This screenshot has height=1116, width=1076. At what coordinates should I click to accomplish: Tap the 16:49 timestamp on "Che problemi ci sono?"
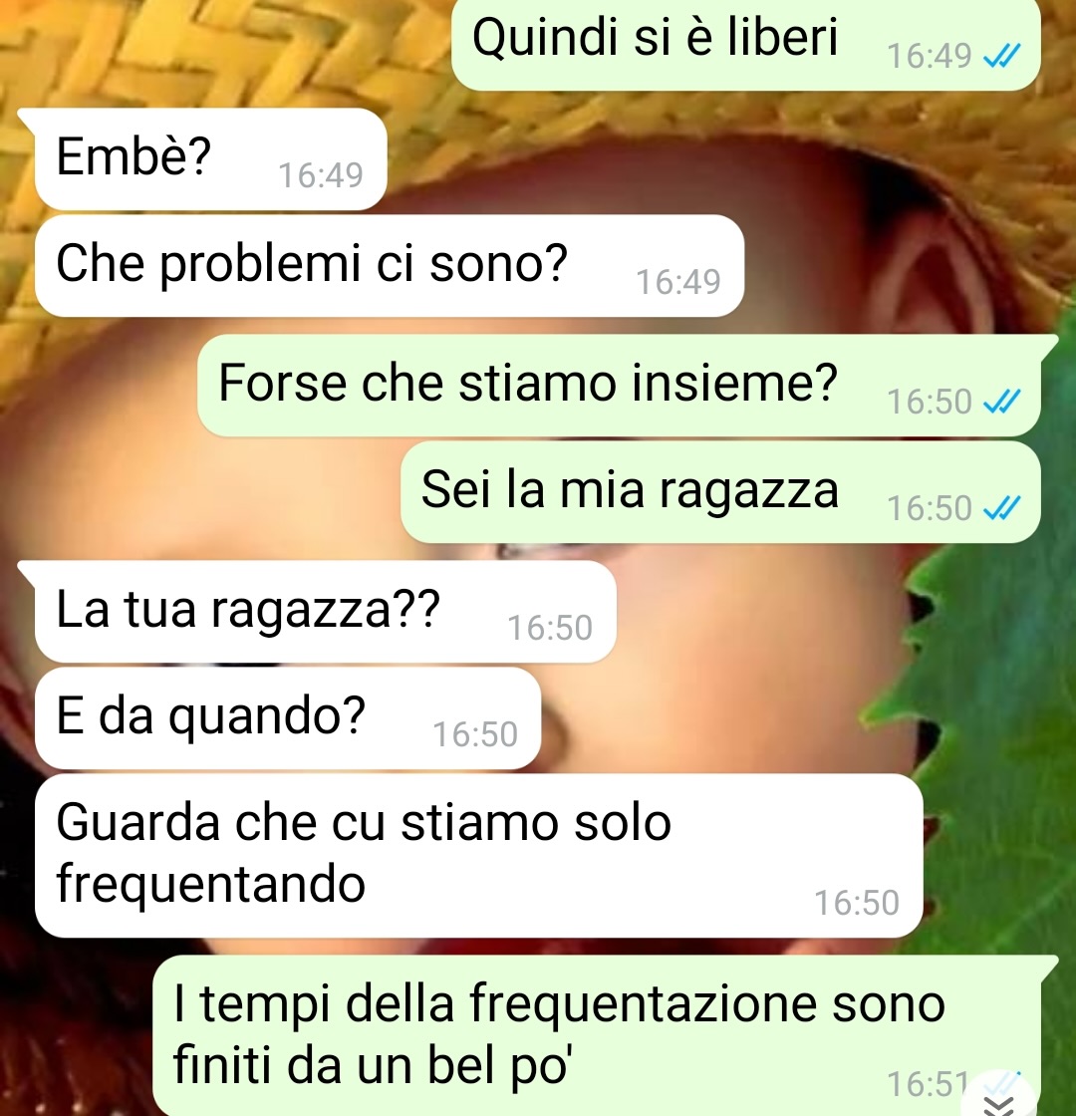[x=678, y=282]
